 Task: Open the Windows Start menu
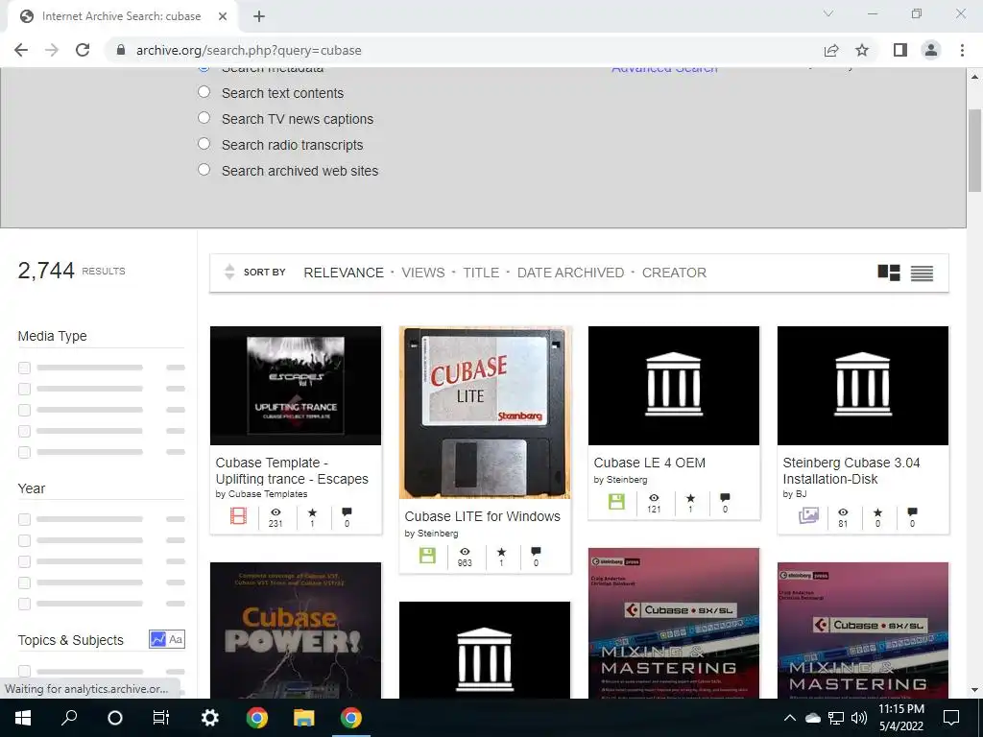click(x=23, y=718)
